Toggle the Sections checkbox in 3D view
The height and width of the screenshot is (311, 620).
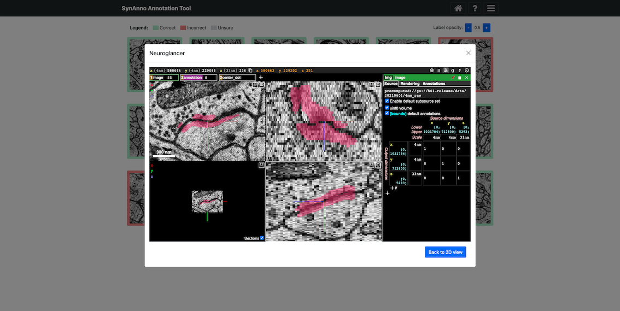(x=262, y=238)
